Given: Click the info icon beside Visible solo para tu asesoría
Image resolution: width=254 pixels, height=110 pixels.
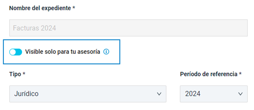Looking at the screenshot, I should pos(106,52).
